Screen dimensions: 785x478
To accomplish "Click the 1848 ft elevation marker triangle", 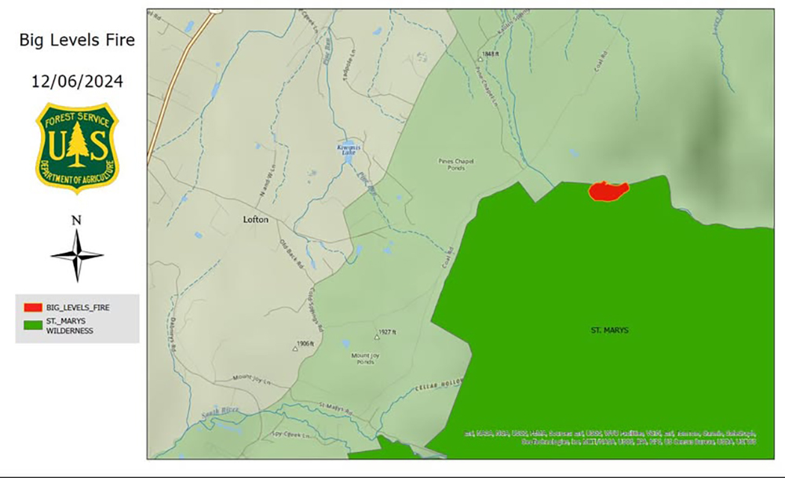I will click(x=480, y=59).
